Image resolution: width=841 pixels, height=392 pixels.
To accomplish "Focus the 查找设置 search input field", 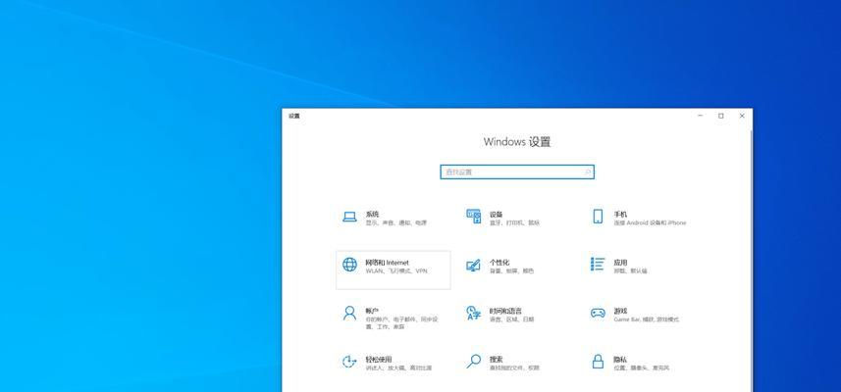I will point(517,171).
